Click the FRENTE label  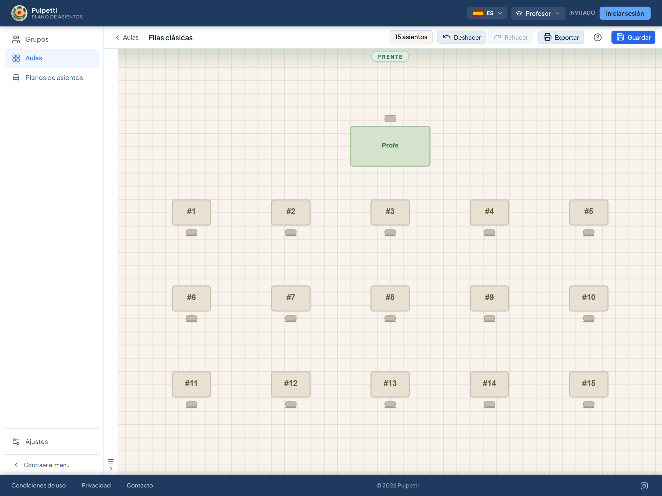coord(390,56)
